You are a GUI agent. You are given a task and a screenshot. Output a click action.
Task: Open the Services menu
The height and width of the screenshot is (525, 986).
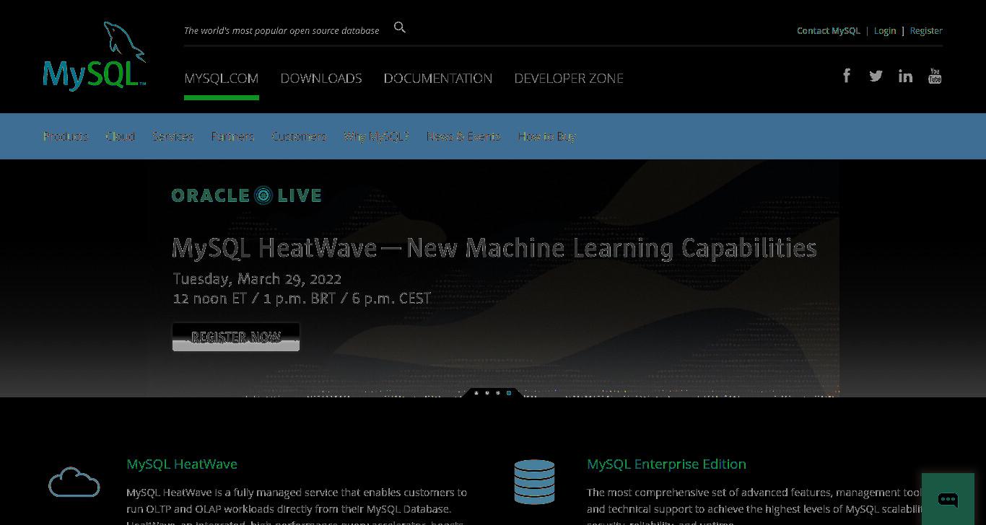click(x=173, y=136)
